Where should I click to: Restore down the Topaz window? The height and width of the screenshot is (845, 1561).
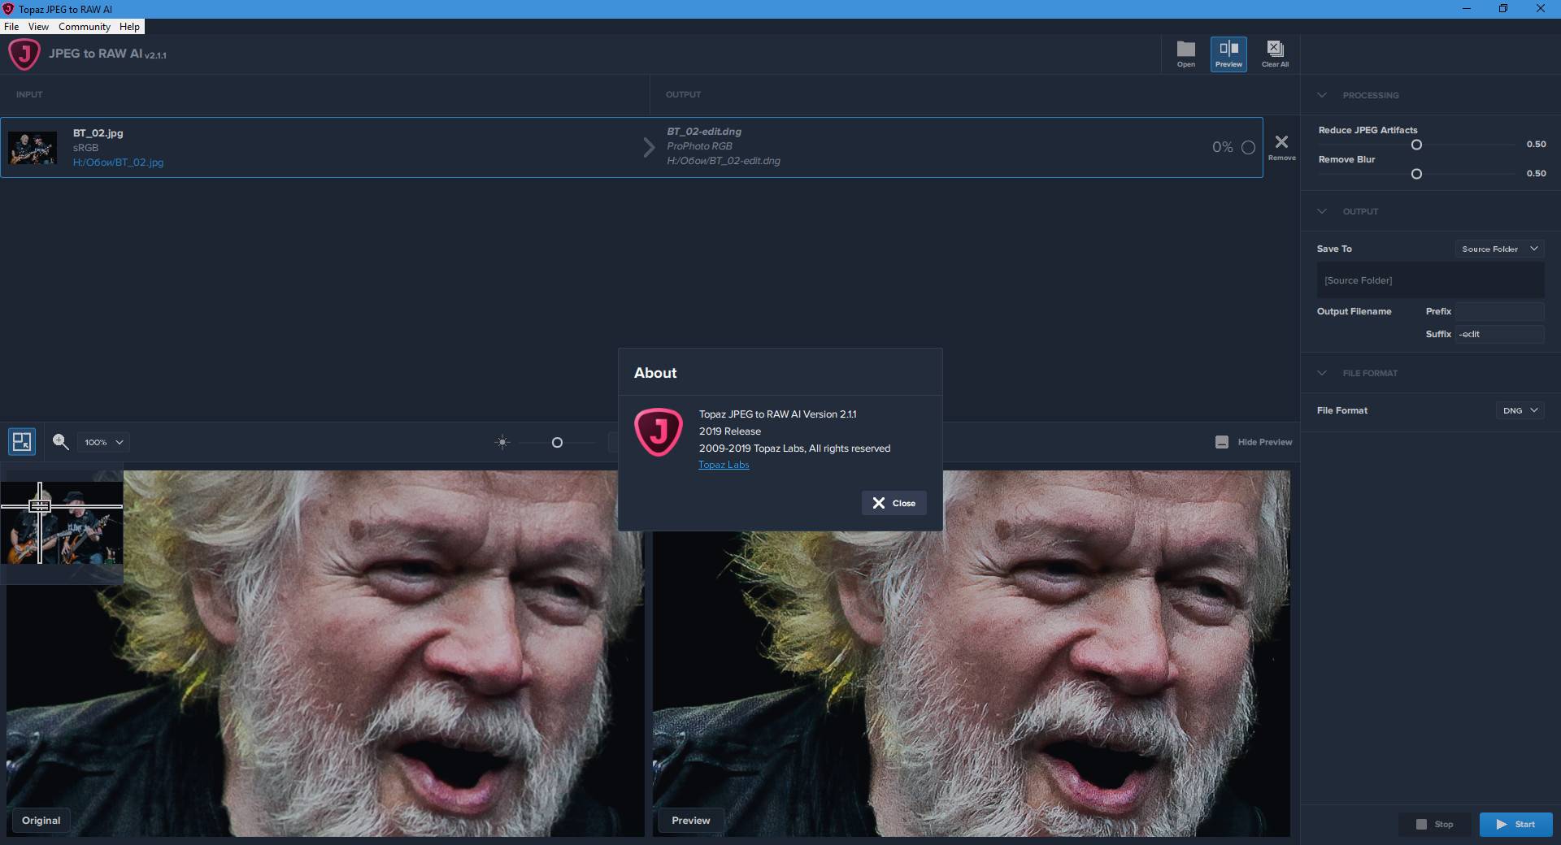1503,9
